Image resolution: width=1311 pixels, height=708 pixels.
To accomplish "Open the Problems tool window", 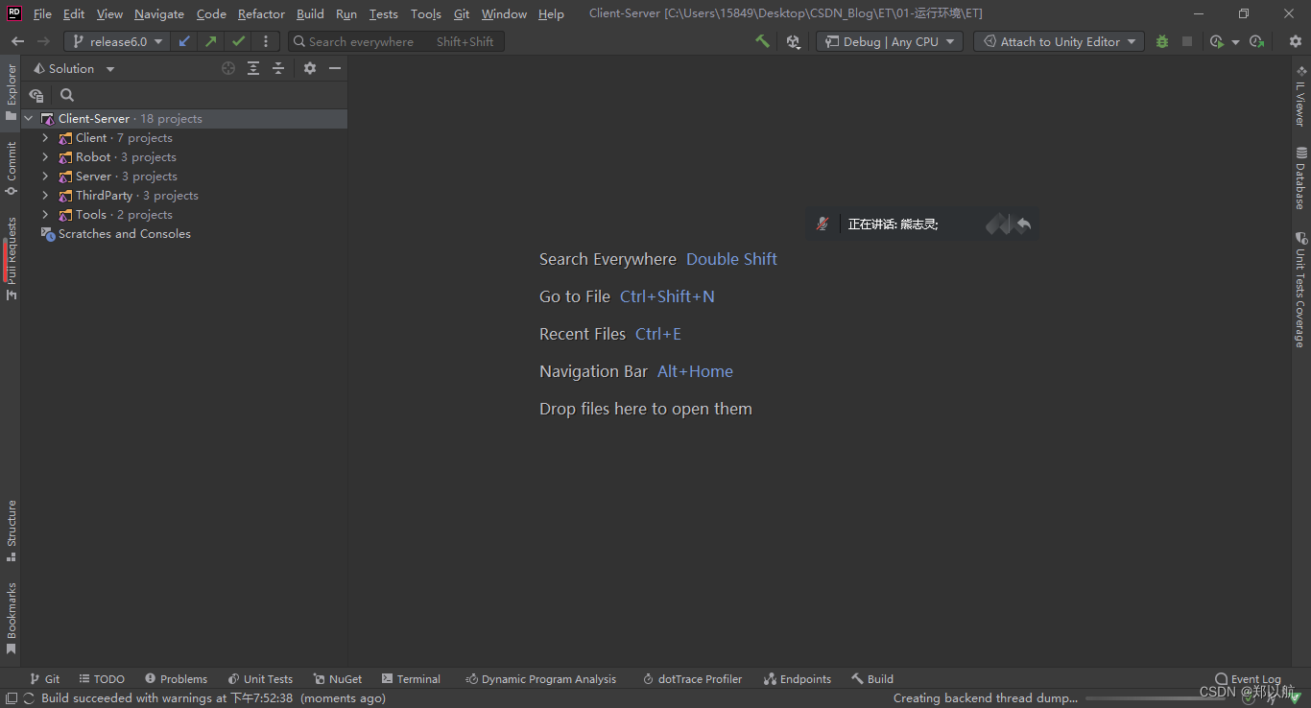I will coord(176,678).
